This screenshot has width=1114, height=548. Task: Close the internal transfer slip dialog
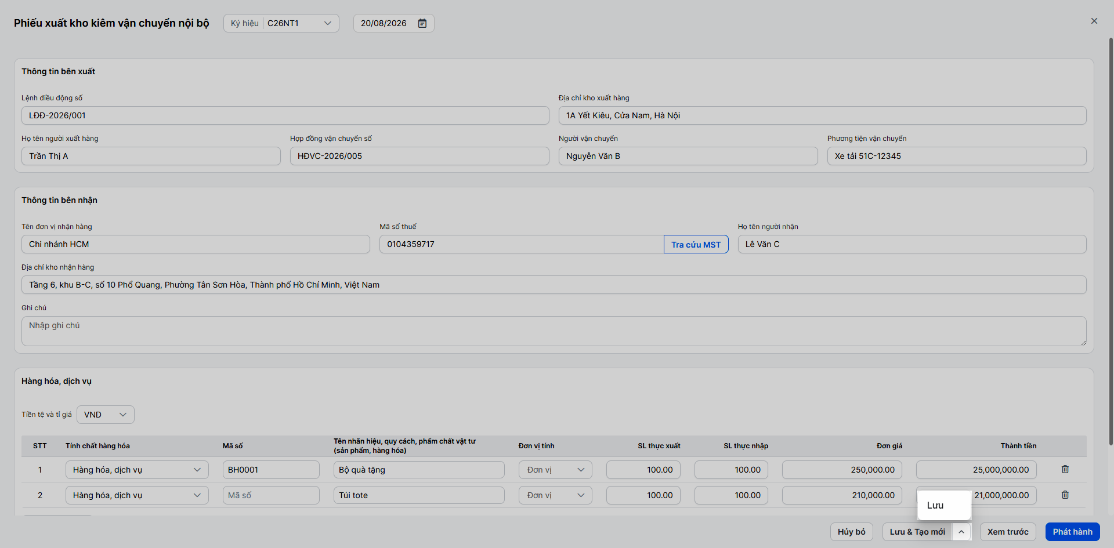click(x=1094, y=21)
